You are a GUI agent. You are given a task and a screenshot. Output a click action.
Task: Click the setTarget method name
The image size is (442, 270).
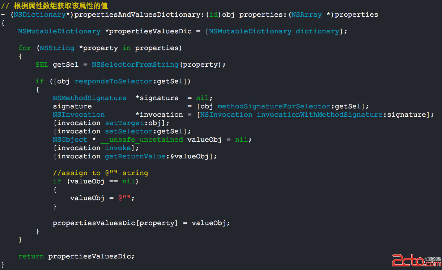124,123
